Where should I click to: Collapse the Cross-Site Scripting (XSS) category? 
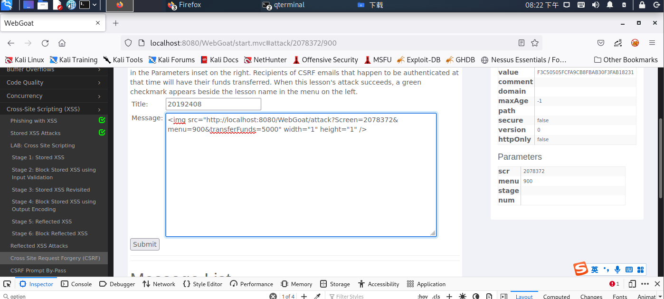[54, 109]
